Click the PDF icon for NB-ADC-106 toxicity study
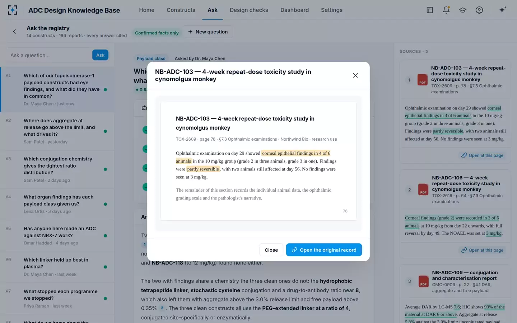The image size is (517, 323). (x=423, y=189)
